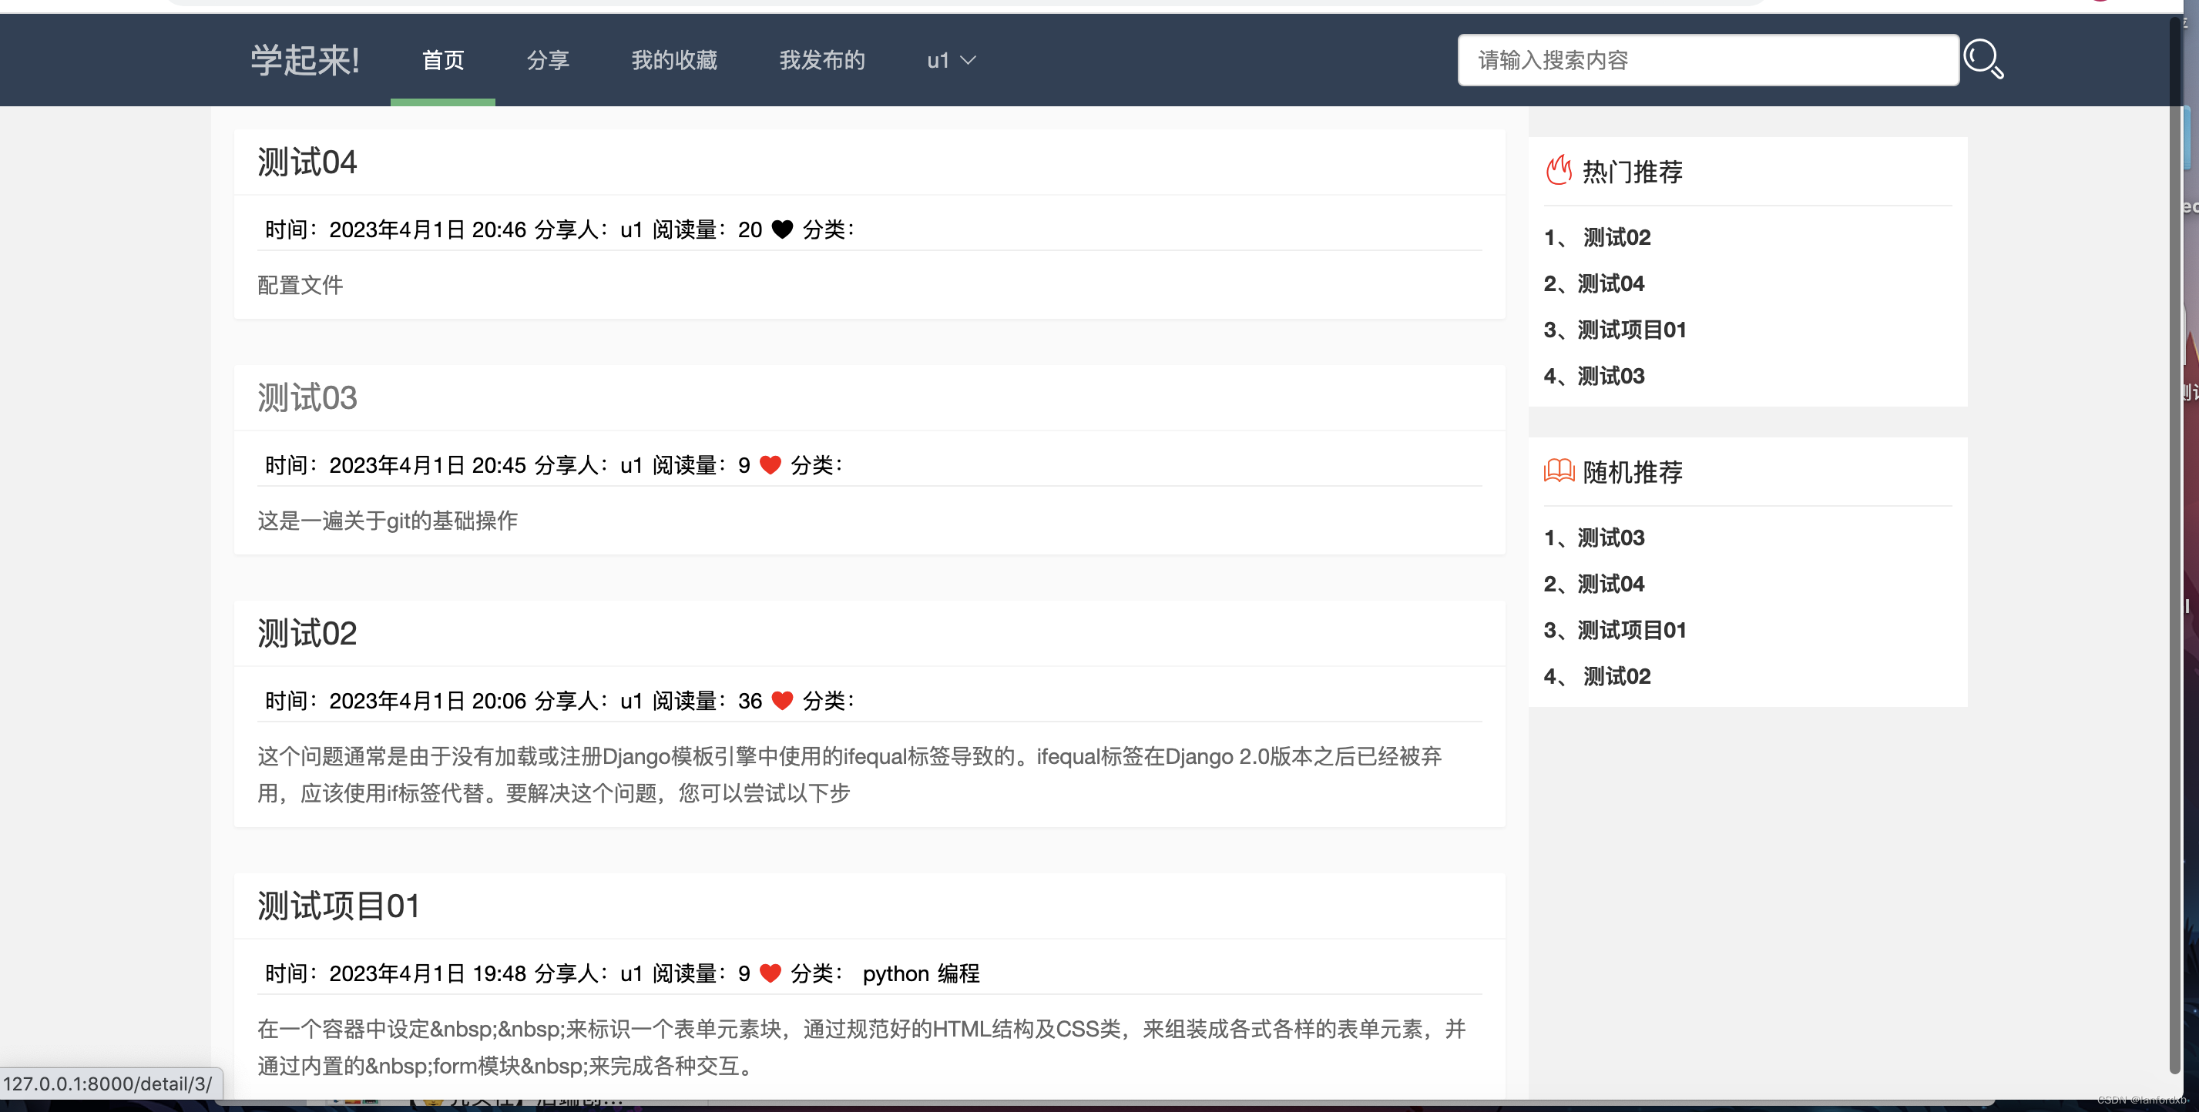Toggle the red heart on 测试03
The image size is (2199, 1112).
[x=770, y=465]
